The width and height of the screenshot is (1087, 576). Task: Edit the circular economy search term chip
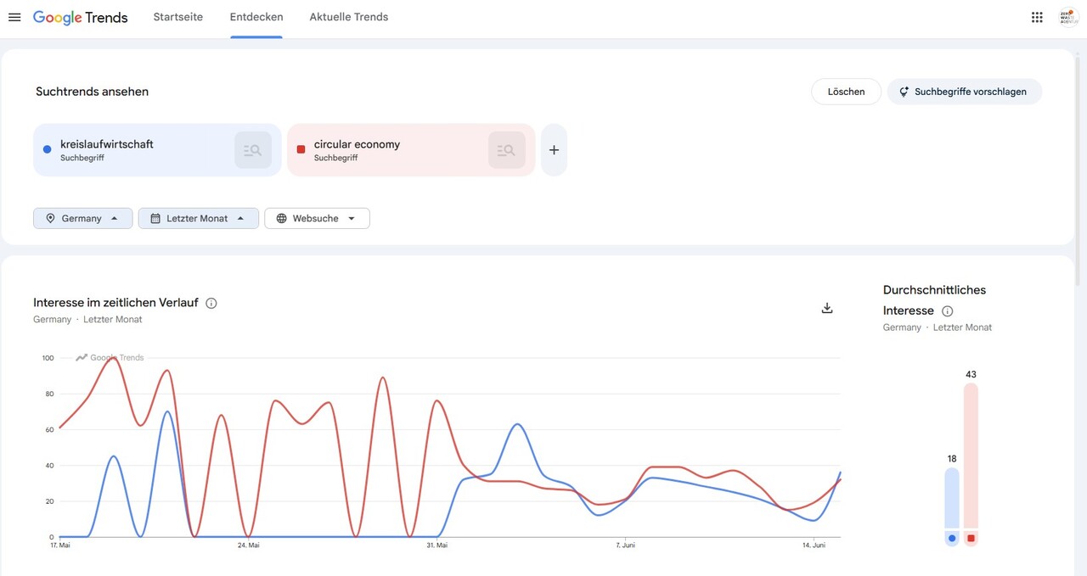click(x=411, y=150)
